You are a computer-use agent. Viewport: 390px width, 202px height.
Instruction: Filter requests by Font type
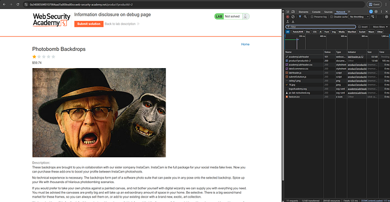click(326, 32)
